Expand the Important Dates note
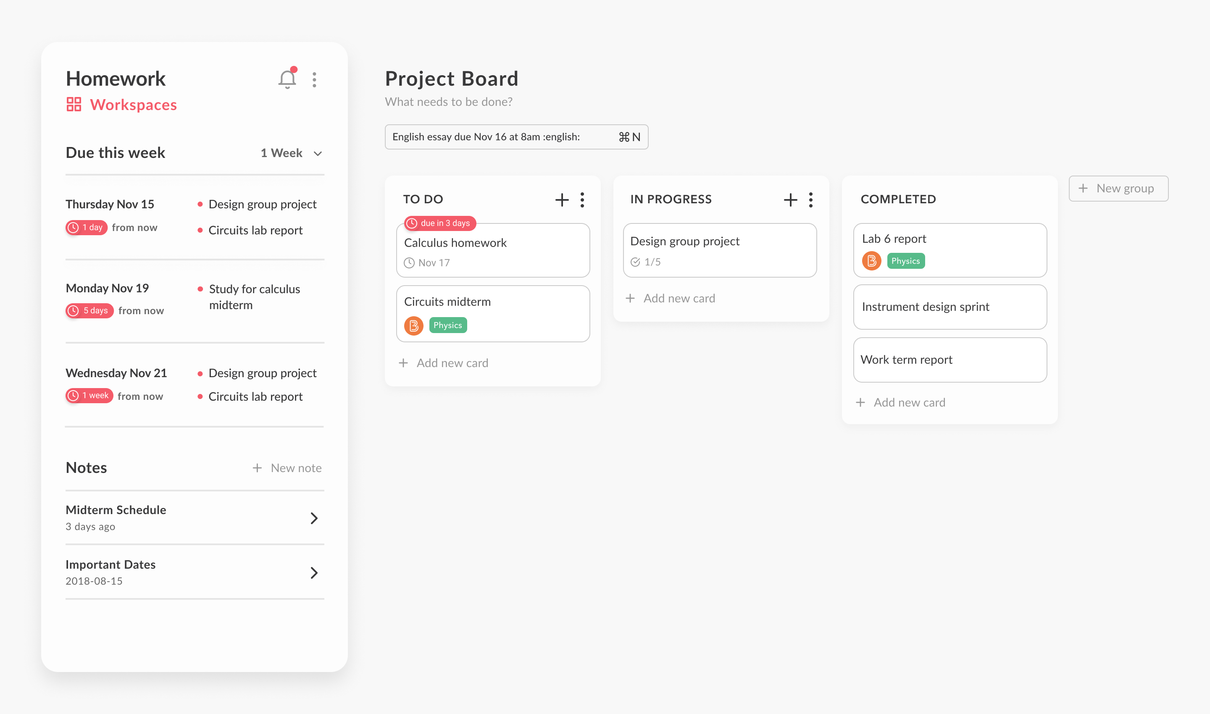This screenshot has height=714, width=1210. tap(314, 572)
